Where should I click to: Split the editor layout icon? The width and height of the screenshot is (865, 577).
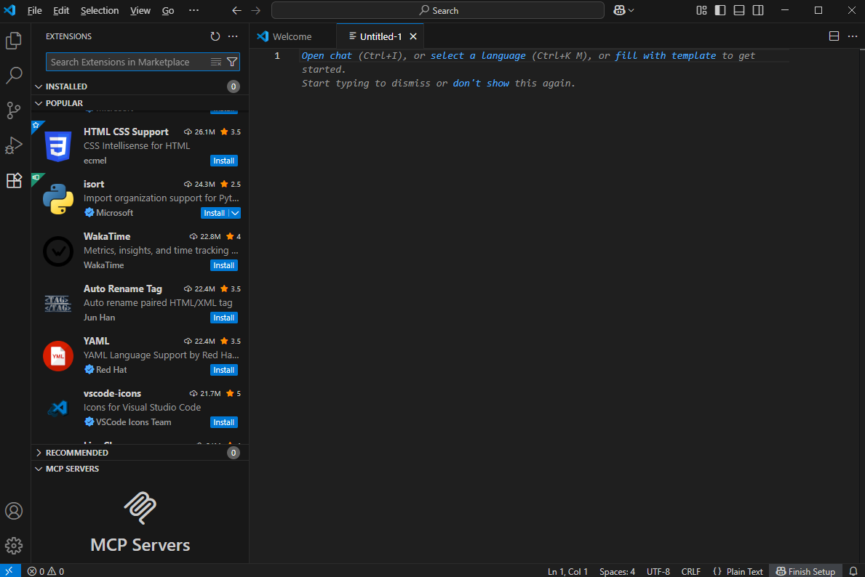click(x=834, y=36)
